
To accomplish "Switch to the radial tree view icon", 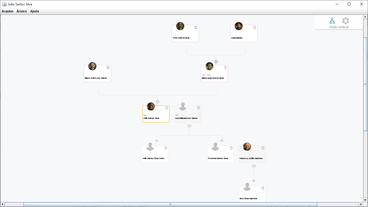I will (x=345, y=21).
